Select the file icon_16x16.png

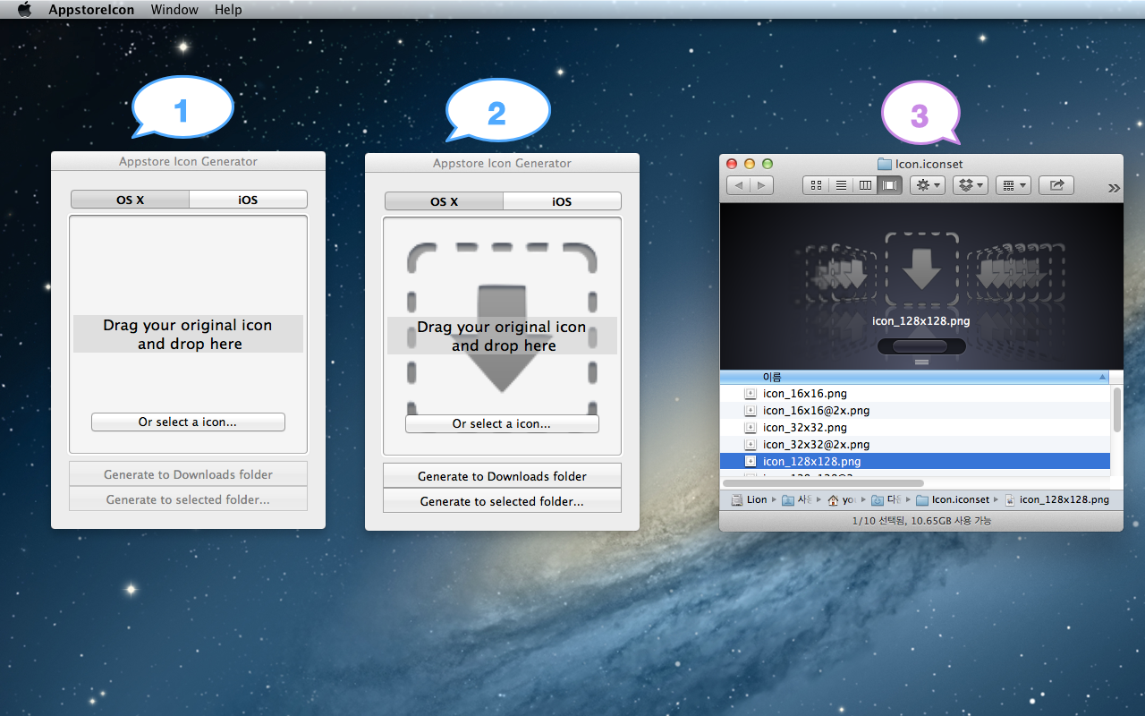pyautogui.click(x=914, y=394)
